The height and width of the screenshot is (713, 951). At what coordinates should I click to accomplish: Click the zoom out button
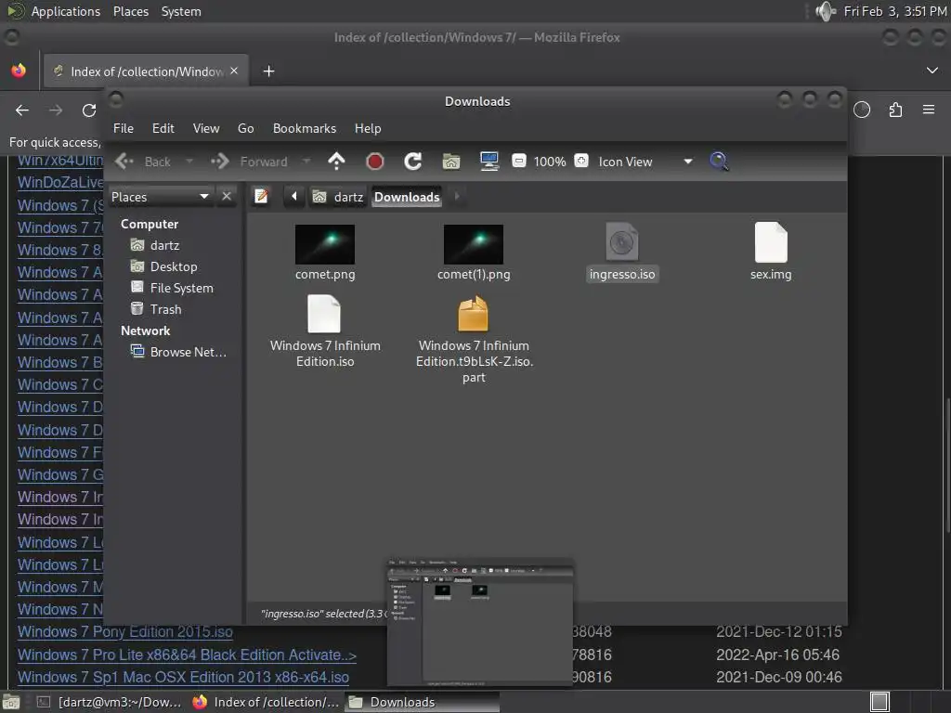point(518,162)
